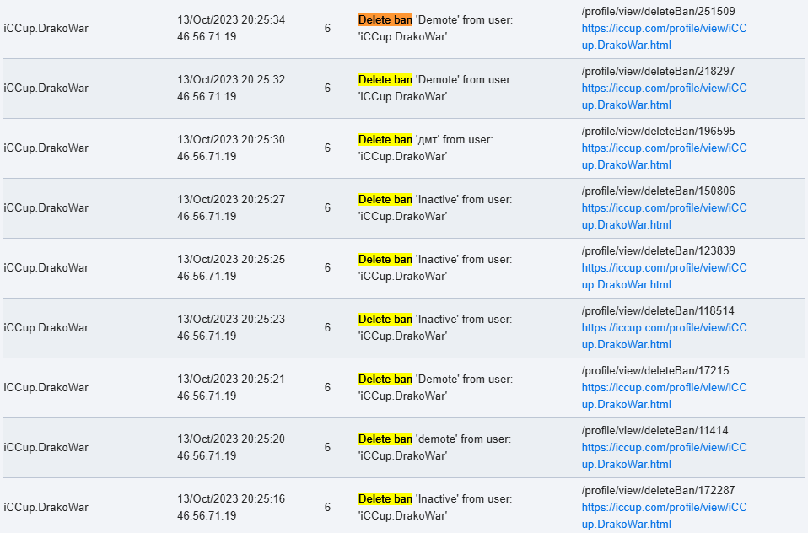Open profile link in deleteBan/11414 row
The height and width of the screenshot is (533, 808).
pos(665,455)
